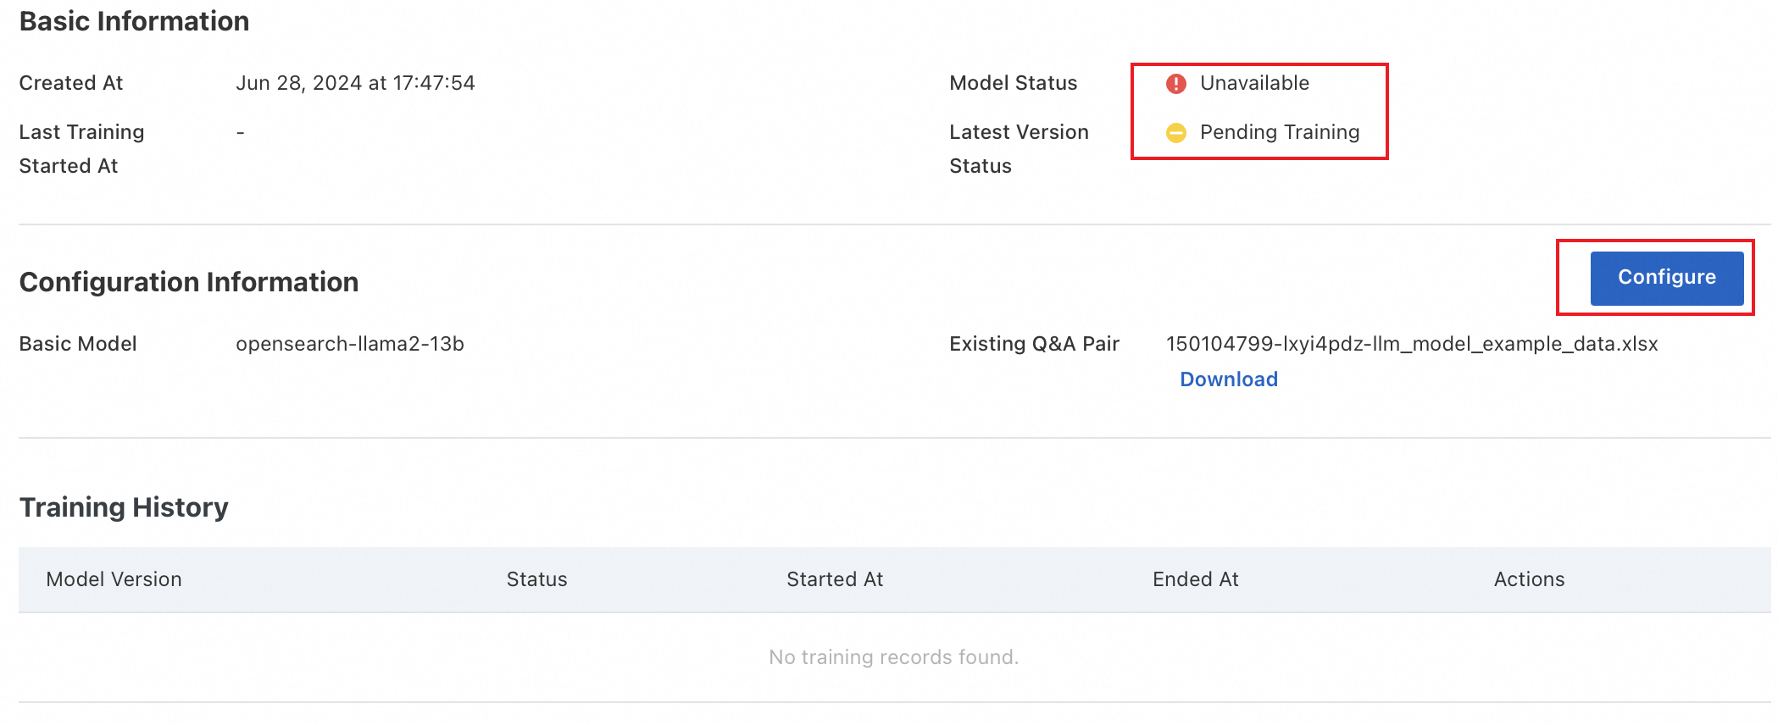The height and width of the screenshot is (725, 1778).
Task: Download the existing Q&A pair file
Action: click(x=1228, y=379)
